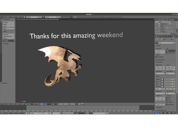Open the Material properties tab icon

click(175, 36)
